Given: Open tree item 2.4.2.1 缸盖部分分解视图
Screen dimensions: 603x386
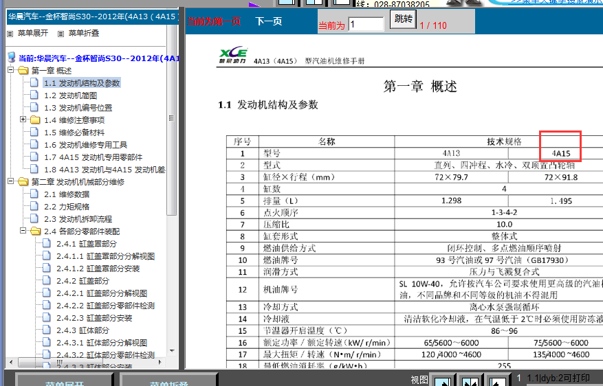Looking at the screenshot, I should click(x=102, y=293).
